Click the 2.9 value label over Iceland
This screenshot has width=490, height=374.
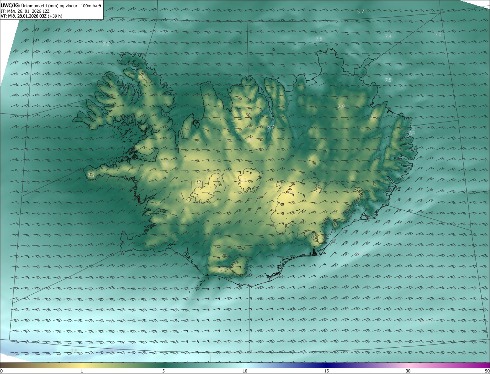click(x=341, y=106)
